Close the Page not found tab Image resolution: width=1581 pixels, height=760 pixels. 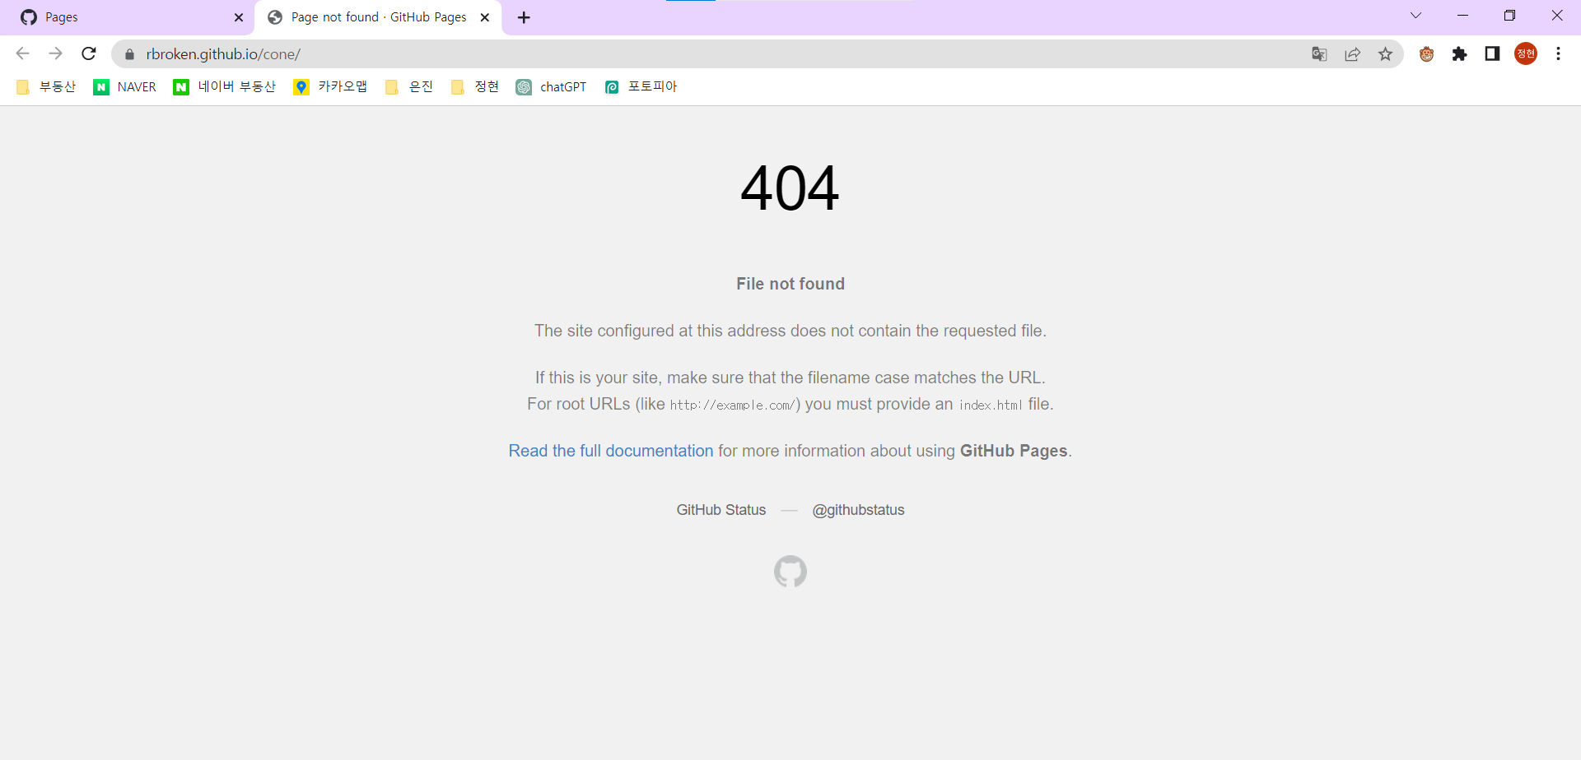click(485, 17)
